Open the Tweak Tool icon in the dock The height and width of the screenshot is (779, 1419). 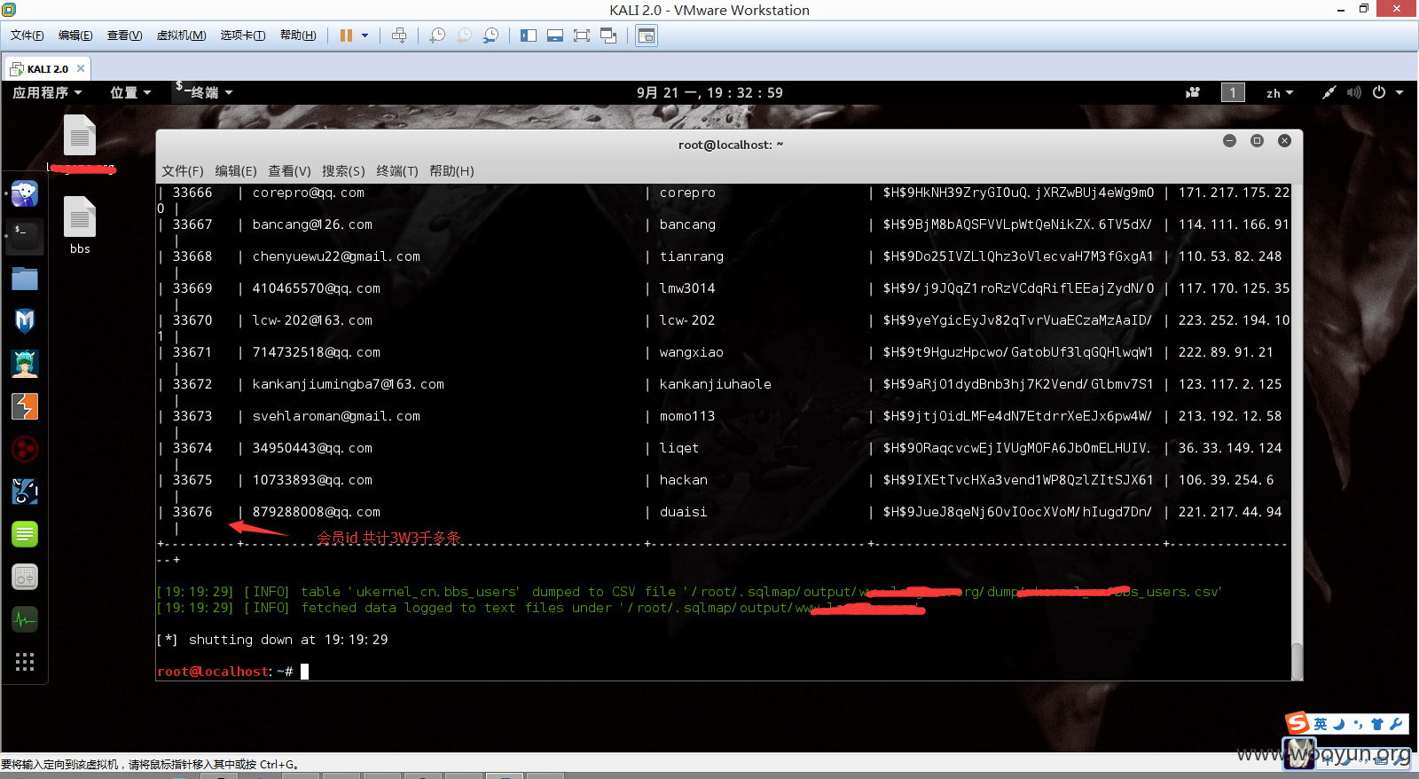(x=25, y=577)
